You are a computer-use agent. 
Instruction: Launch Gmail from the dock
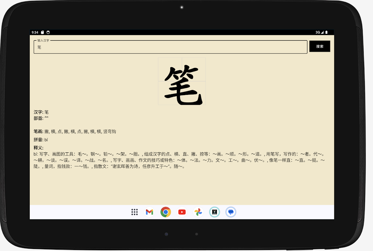point(150,212)
